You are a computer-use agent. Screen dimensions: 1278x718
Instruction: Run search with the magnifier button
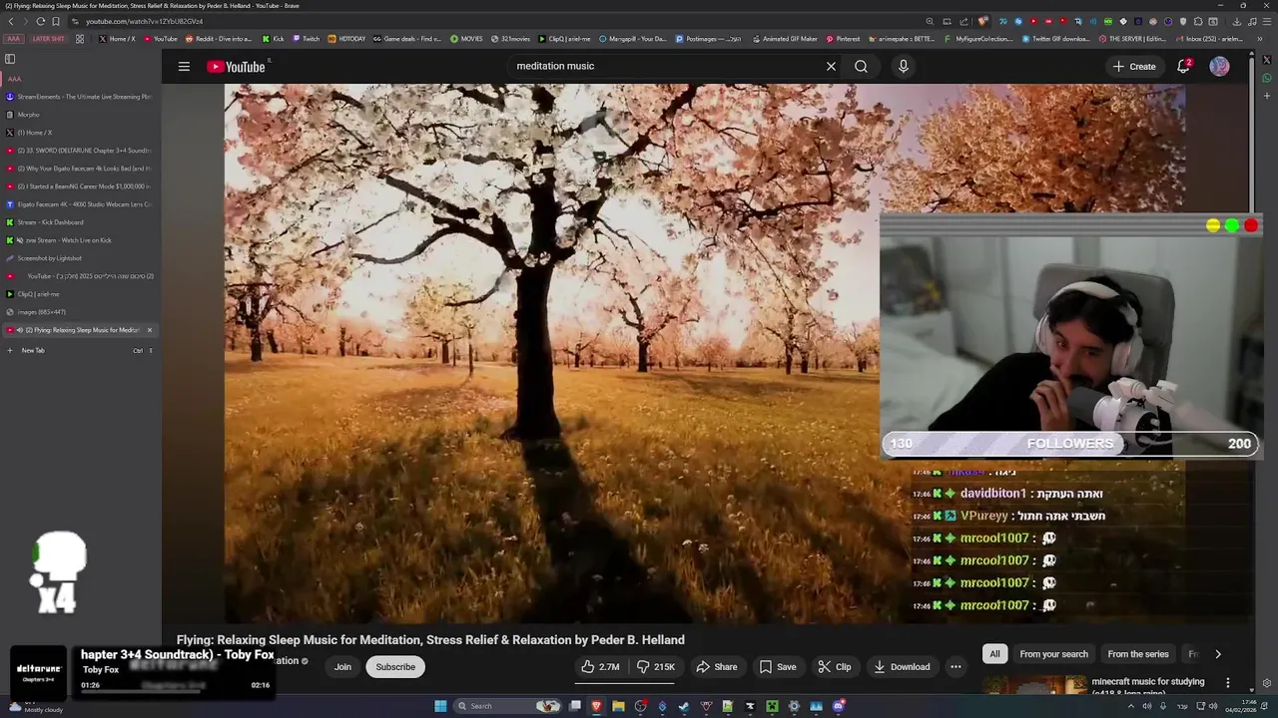pos(861,67)
